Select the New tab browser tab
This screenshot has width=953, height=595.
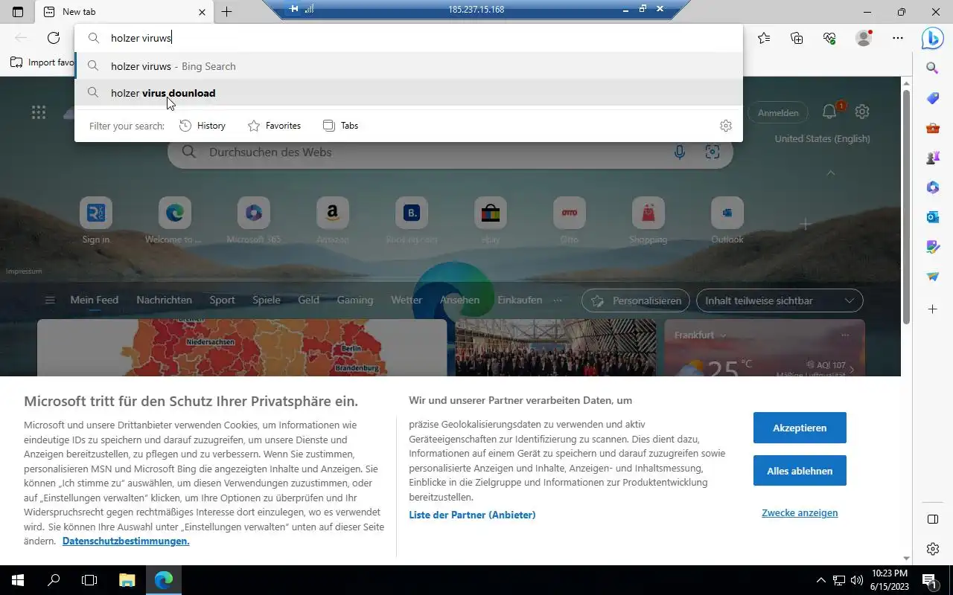coord(125,12)
